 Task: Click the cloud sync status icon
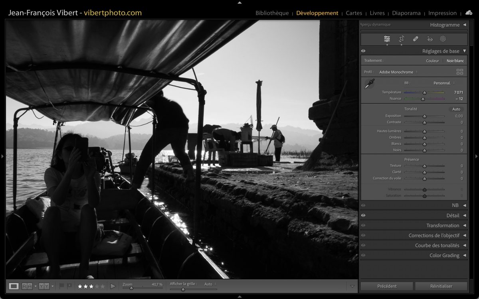tap(469, 13)
